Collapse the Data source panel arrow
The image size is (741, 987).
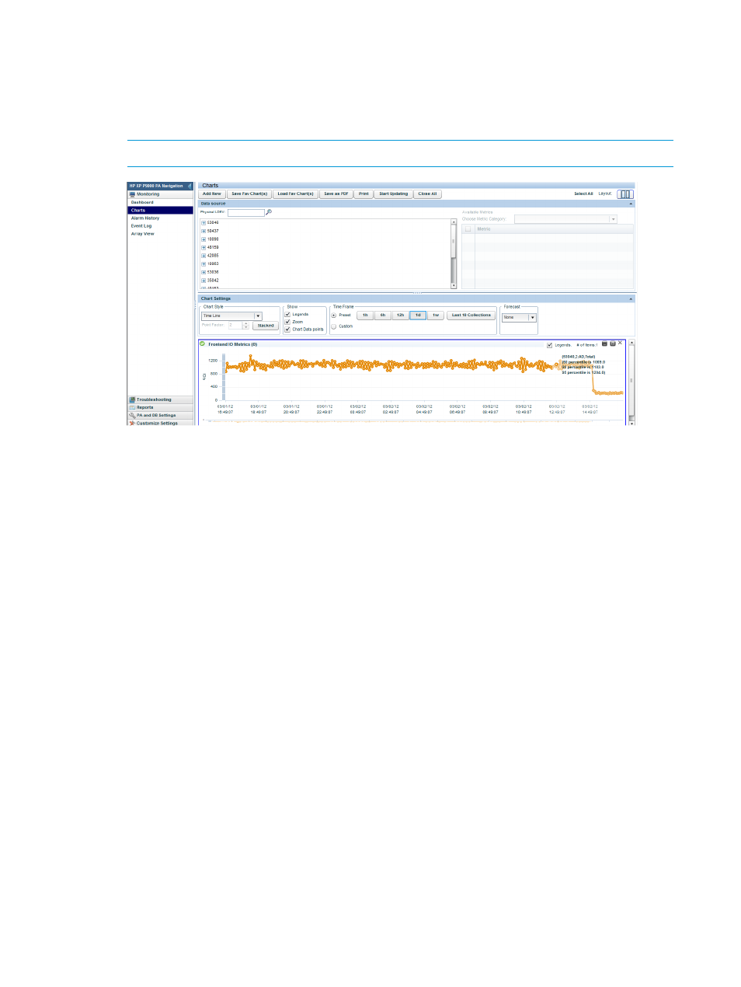point(631,204)
